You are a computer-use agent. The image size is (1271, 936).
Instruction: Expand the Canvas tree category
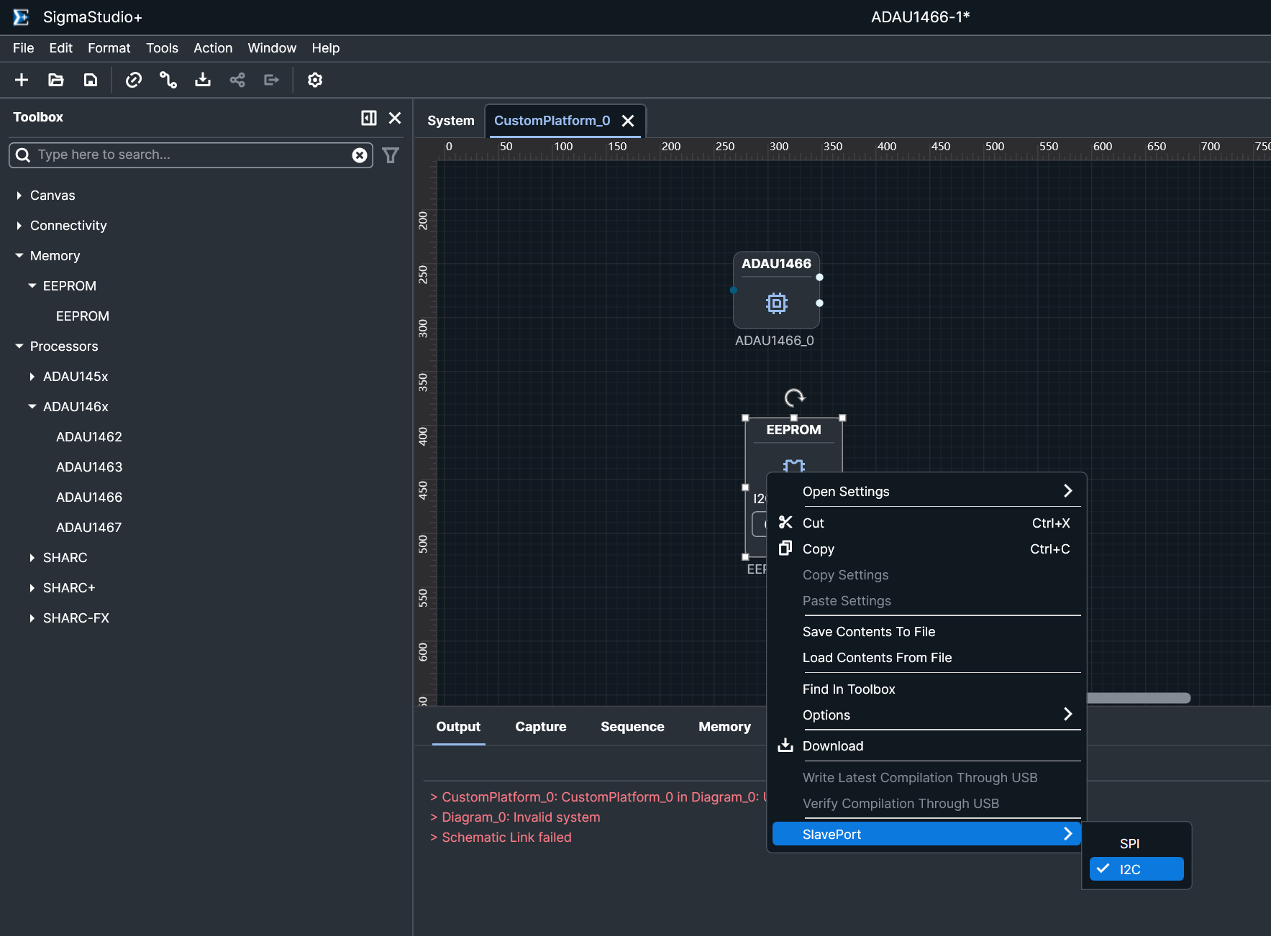click(19, 196)
